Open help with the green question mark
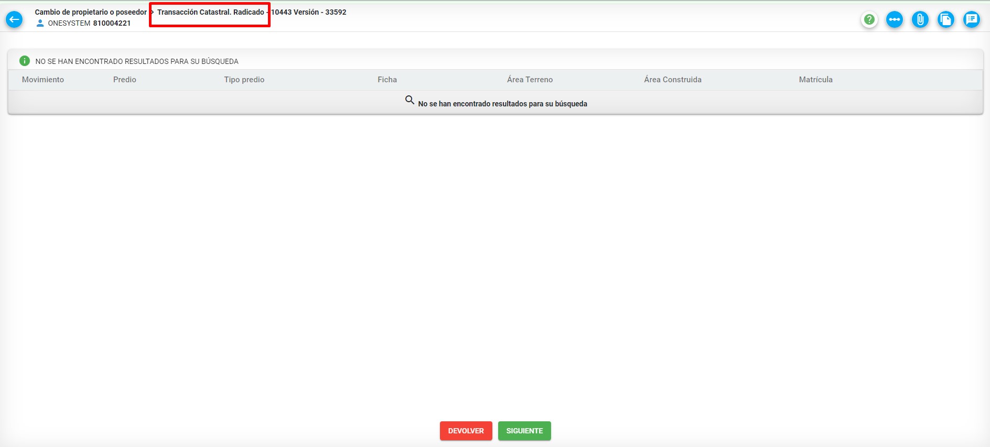Viewport: 990px width, 447px height. pyautogui.click(x=869, y=20)
